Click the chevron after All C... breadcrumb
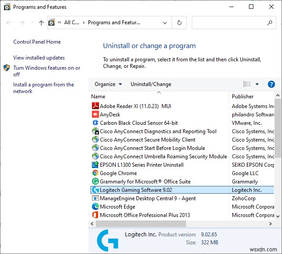Screen dimensions: 282x254 pyautogui.click(x=84, y=23)
